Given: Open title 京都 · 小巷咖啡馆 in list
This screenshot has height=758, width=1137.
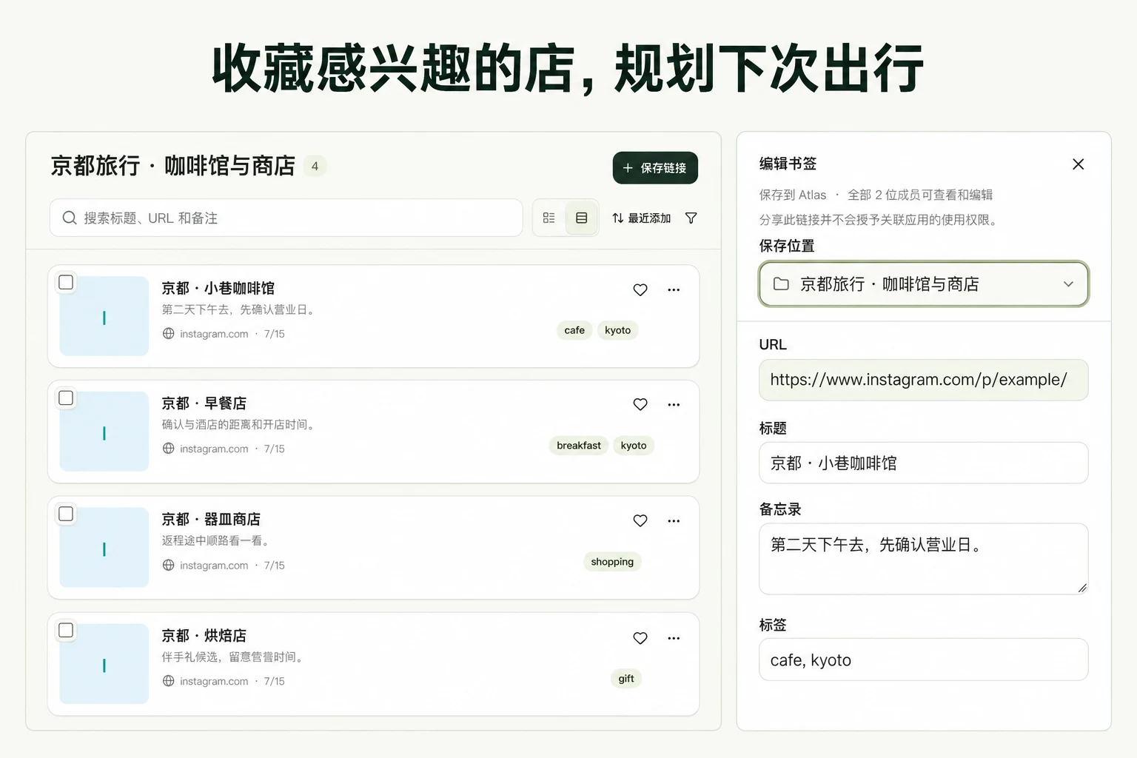Looking at the screenshot, I should (x=218, y=288).
